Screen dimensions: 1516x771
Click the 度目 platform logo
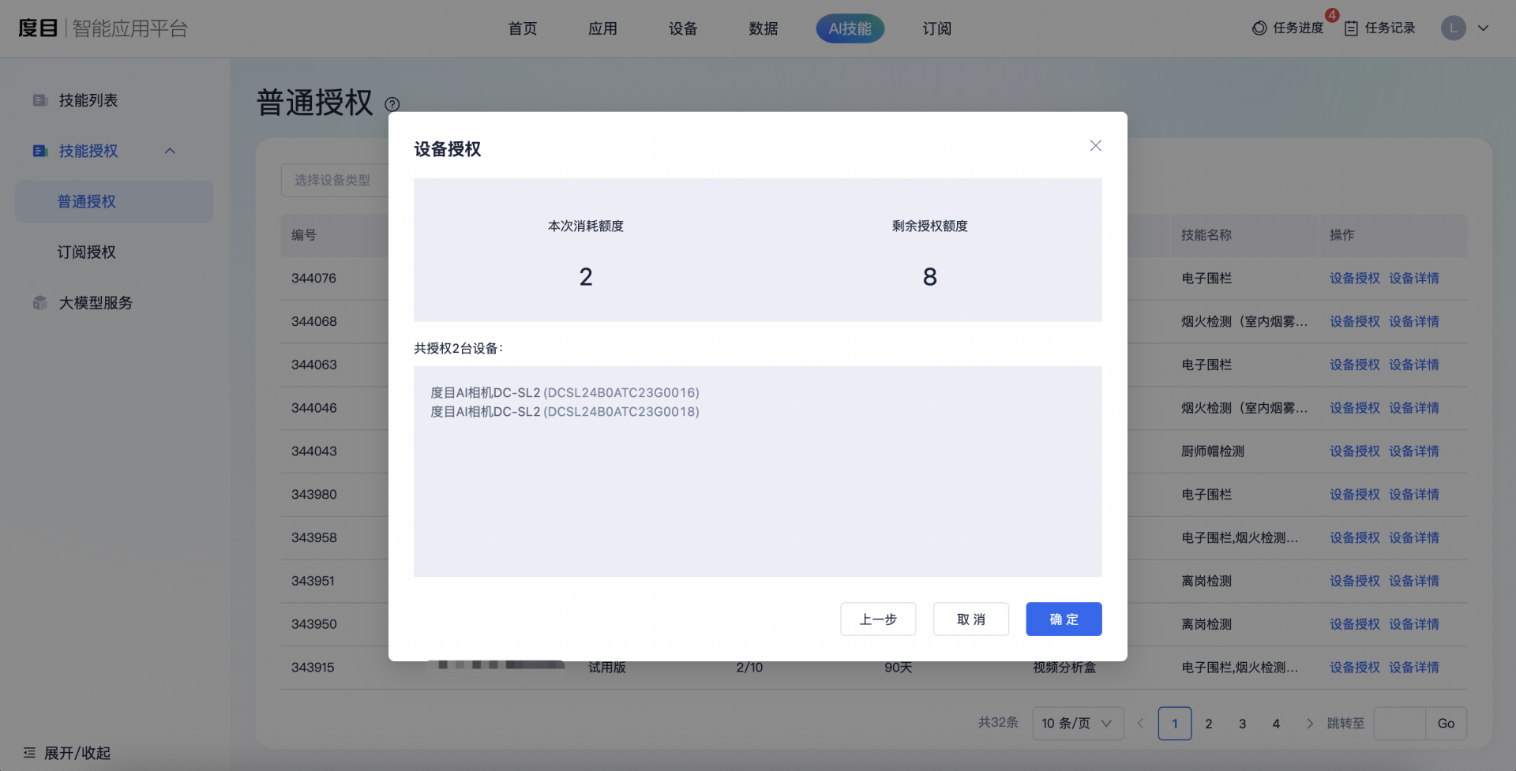click(37, 28)
